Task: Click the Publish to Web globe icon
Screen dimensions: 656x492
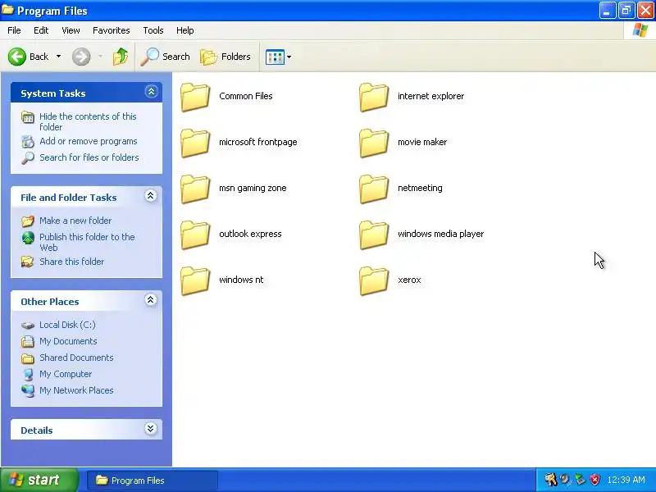Action: pyautogui.click(x=28, y=238)
